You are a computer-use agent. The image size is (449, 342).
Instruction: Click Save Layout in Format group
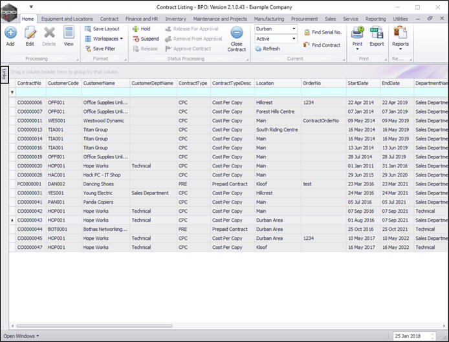coord(102,29)
